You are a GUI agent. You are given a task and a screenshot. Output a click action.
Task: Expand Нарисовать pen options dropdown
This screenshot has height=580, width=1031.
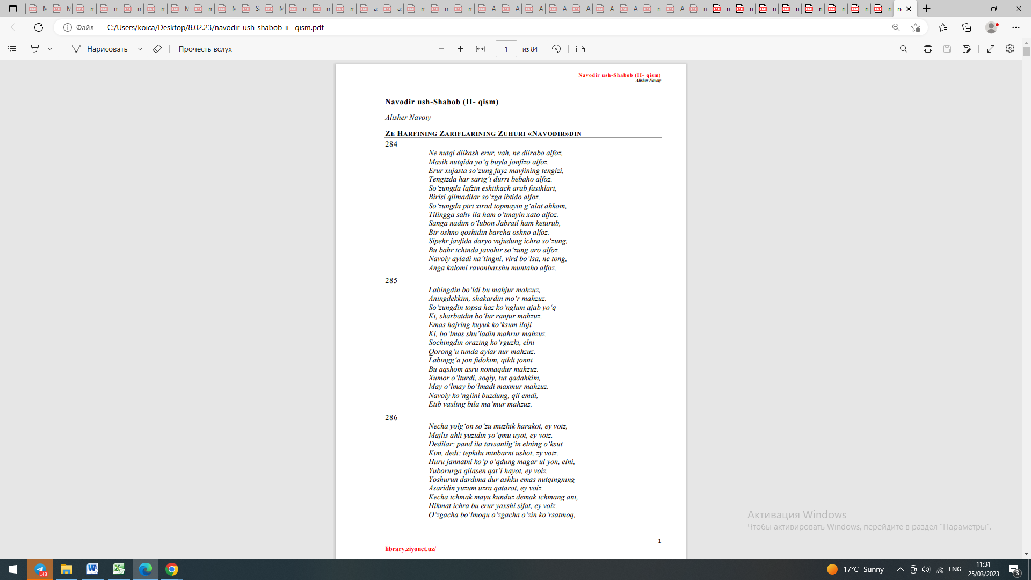[140, 49]
